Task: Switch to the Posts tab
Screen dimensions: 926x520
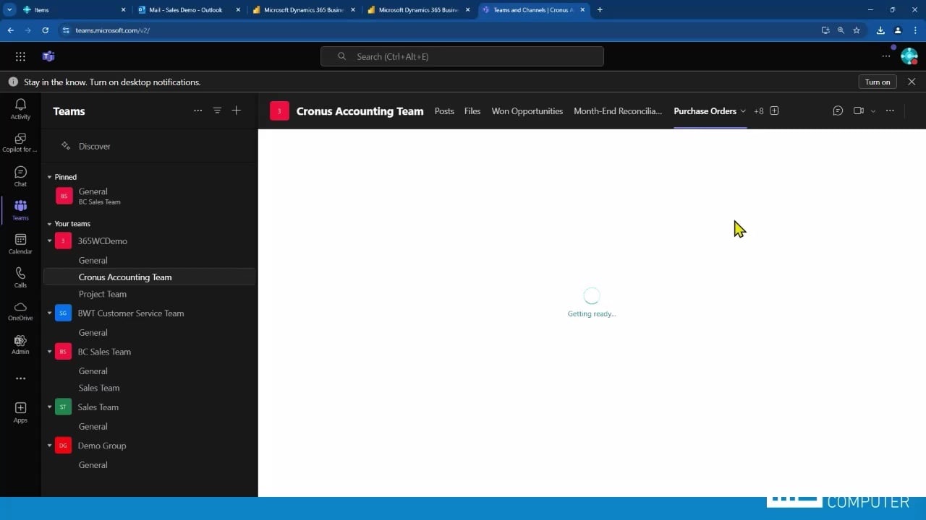Action: coord(444,111)
